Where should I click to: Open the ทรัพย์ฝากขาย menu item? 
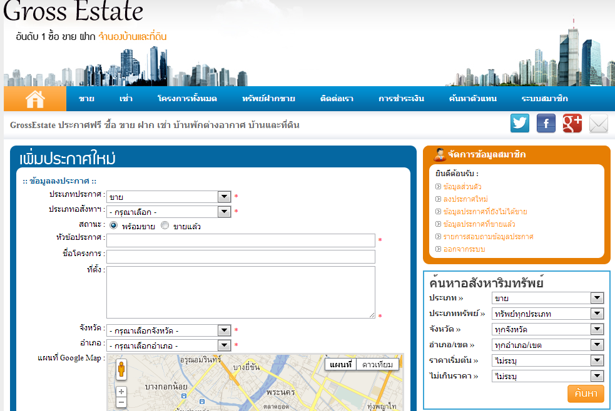pos(268,99)
